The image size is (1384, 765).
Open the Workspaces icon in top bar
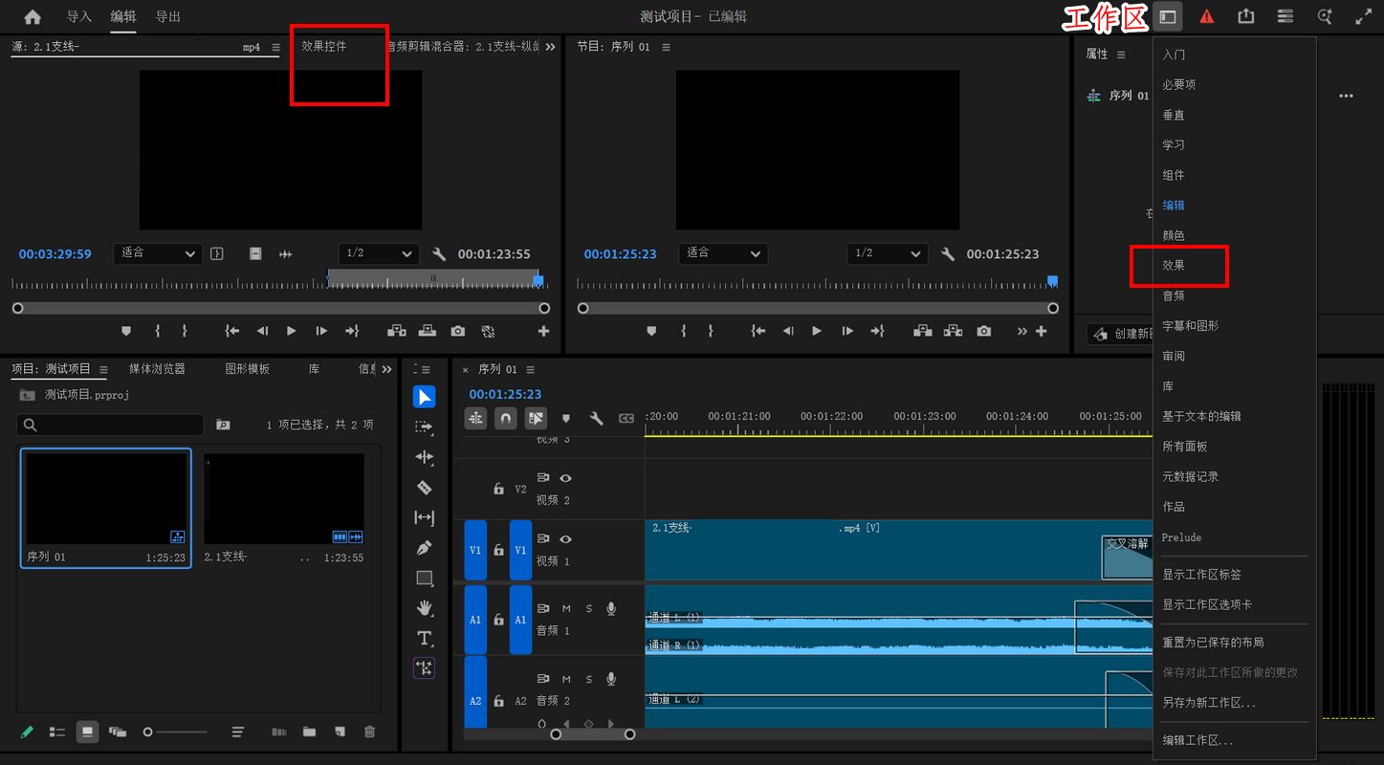(x=1167, y=16)
